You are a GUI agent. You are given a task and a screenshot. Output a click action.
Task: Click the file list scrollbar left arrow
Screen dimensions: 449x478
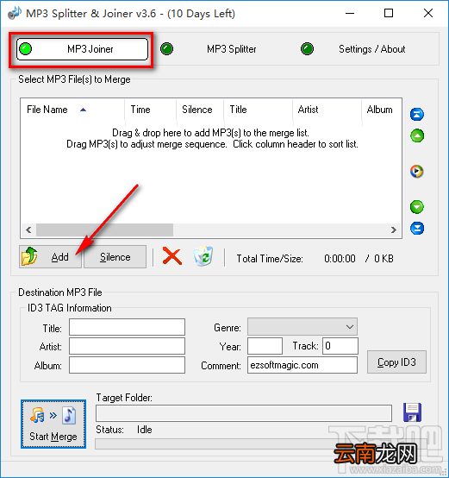pyautogui.click(x=28, y=230)
